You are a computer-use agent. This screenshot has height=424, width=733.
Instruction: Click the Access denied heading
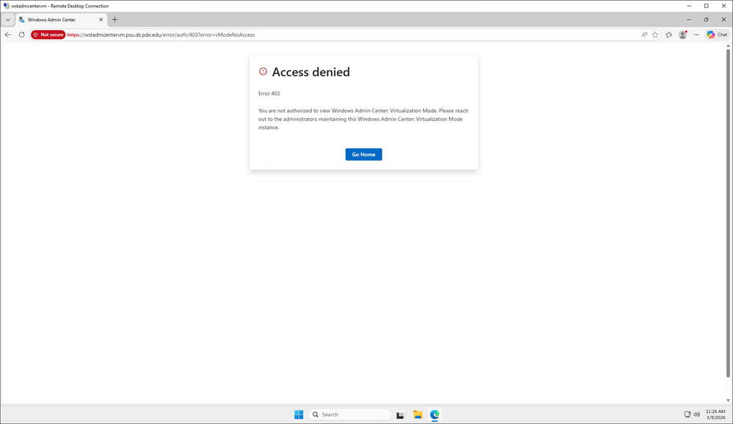tap(311, 72)
